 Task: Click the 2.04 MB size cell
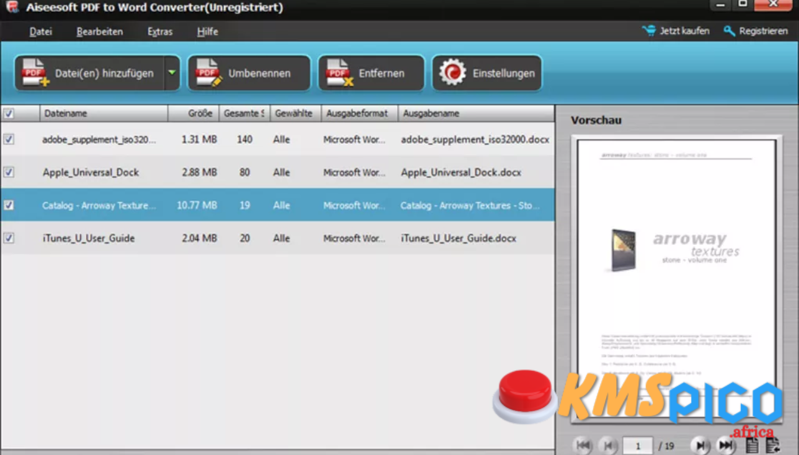[199, 238]
